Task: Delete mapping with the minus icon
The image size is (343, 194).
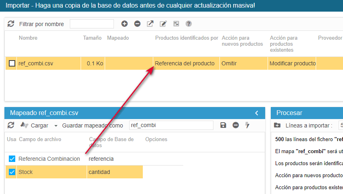Action: click(236, 125)
